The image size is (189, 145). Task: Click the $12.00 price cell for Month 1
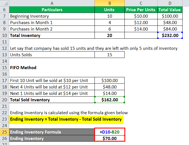[x=141, y=23]
